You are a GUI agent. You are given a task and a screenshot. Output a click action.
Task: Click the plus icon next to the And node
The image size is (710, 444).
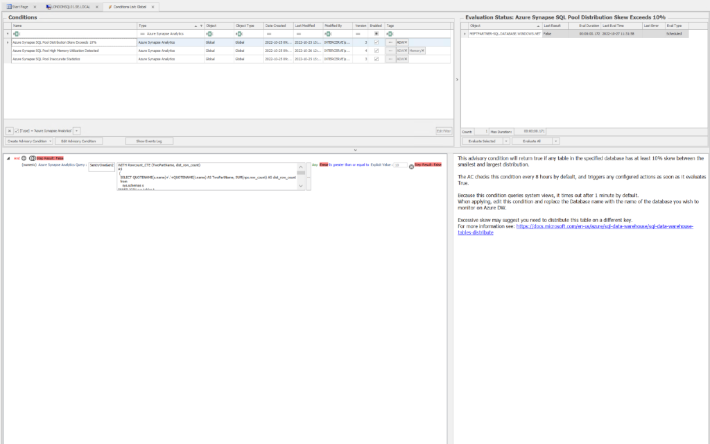(24, 158)
